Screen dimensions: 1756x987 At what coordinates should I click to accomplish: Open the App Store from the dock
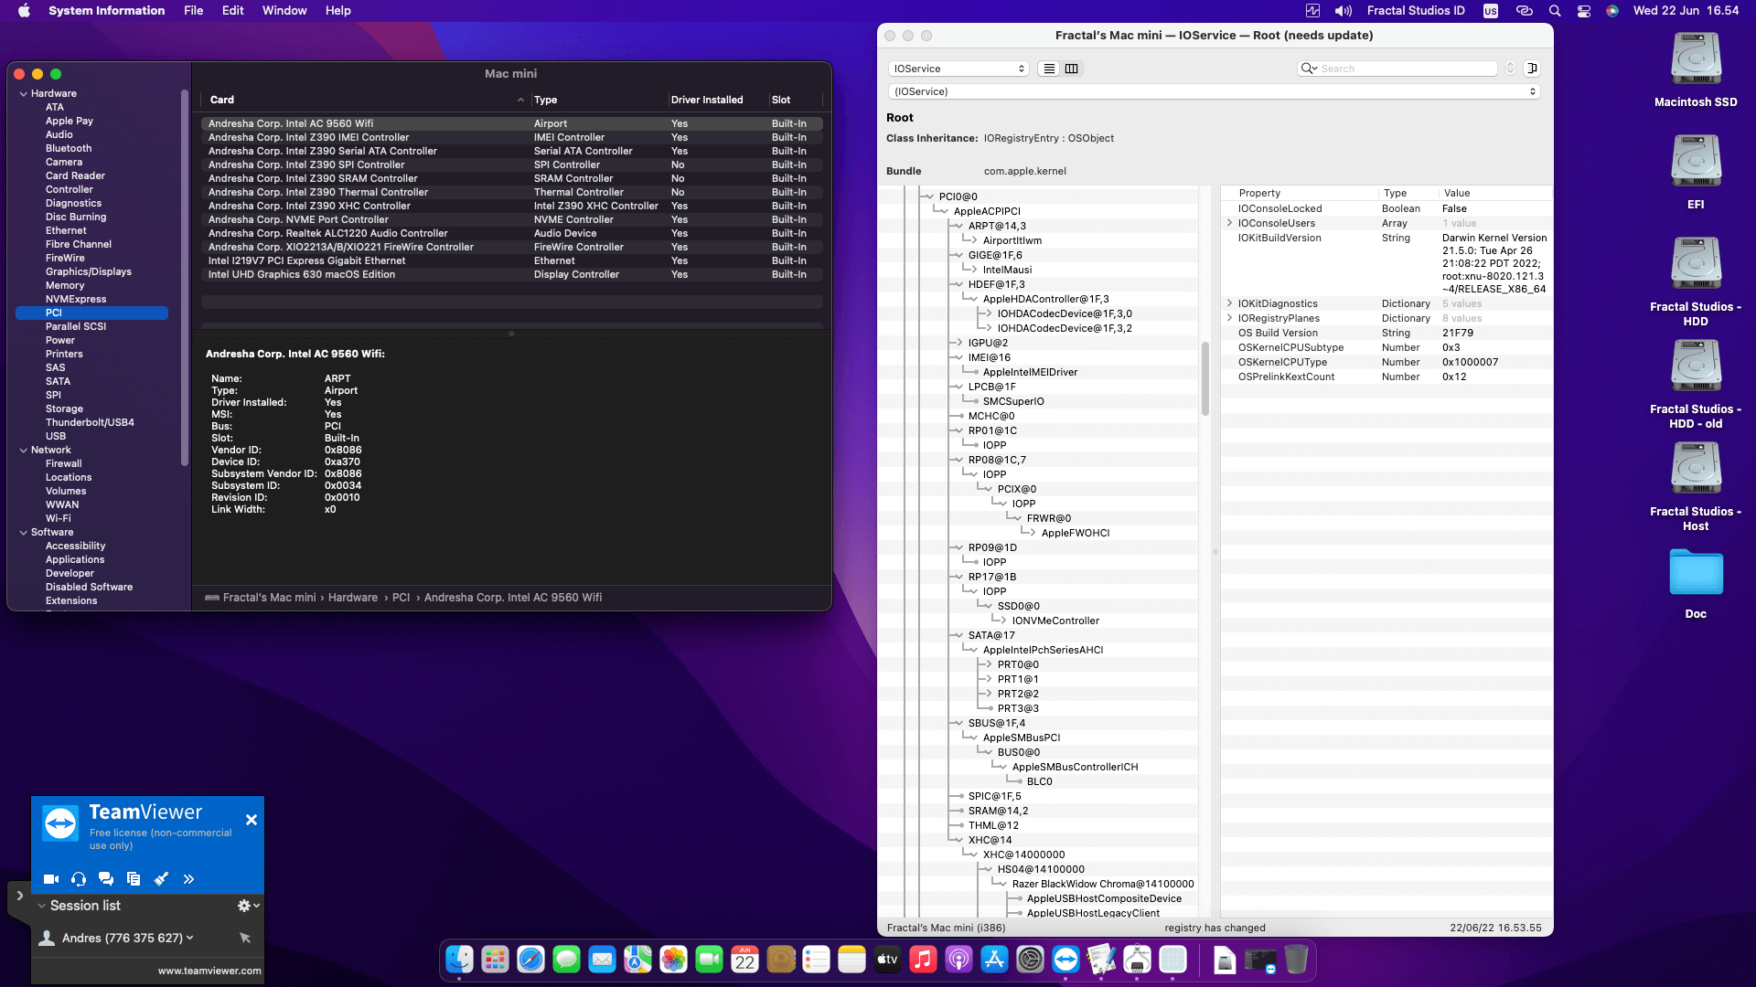994,960
